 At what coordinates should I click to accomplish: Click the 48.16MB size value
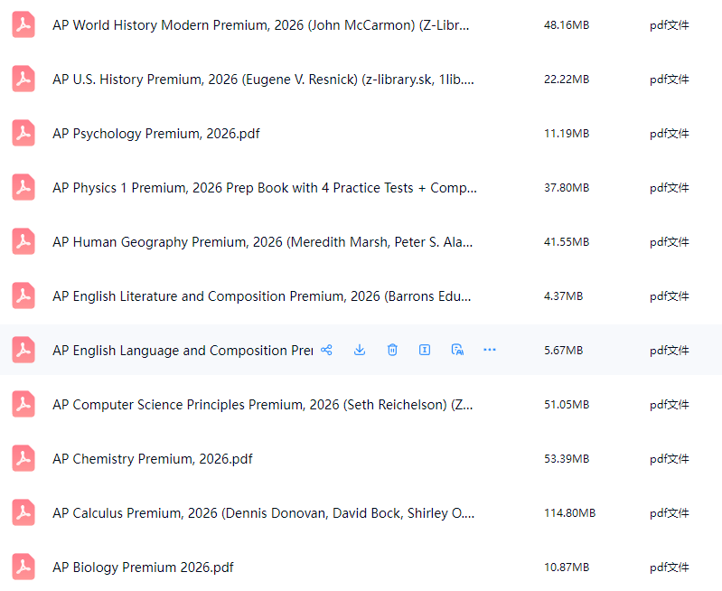coord(567,25)
